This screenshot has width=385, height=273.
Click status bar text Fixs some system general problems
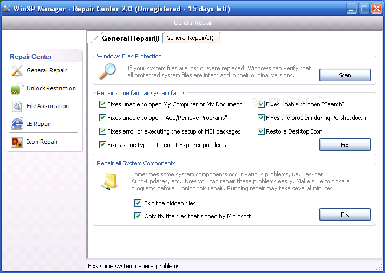134,266
